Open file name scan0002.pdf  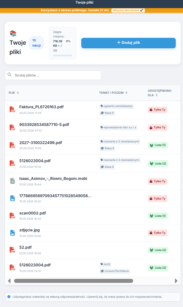[x=33, y=213]
